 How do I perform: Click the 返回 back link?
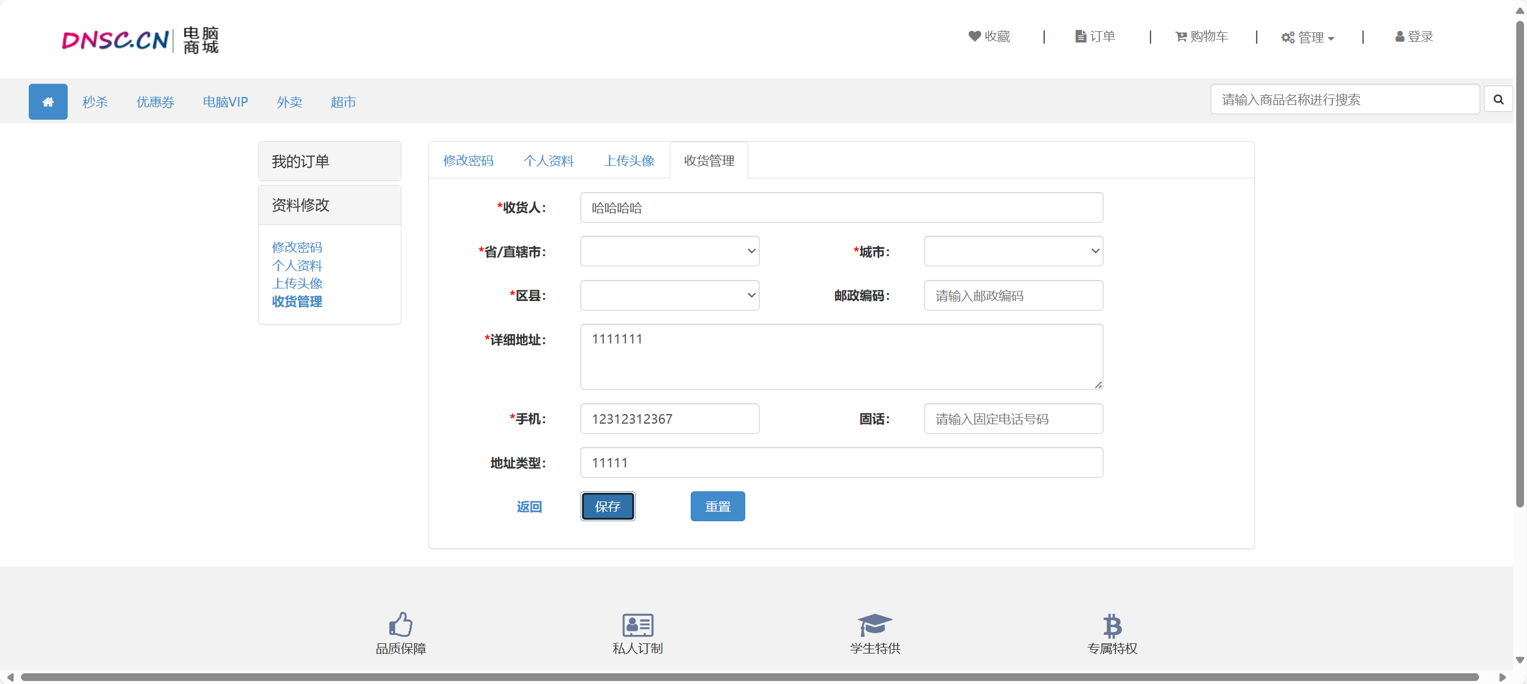[x=529, y=507]
